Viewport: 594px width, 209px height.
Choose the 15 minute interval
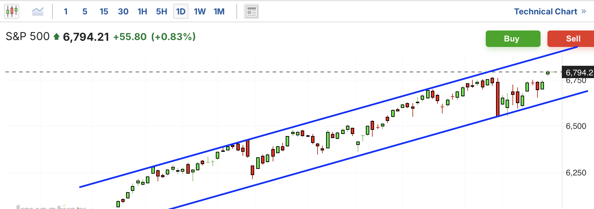104,12
